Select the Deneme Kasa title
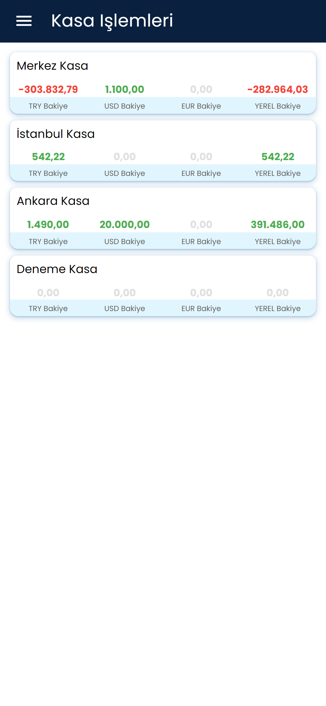The width and height of the screenshot is (326, 706). pyautogui.click(x=57, y=269)
